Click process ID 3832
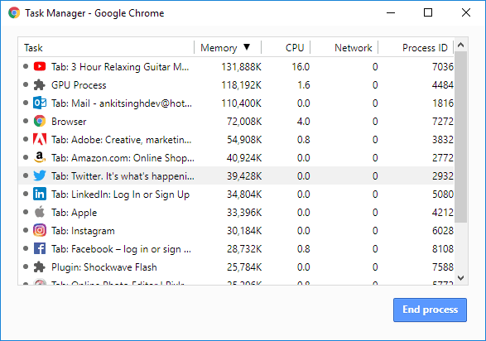The width and height of the screenshot is (486, 341). pos(443,140)
